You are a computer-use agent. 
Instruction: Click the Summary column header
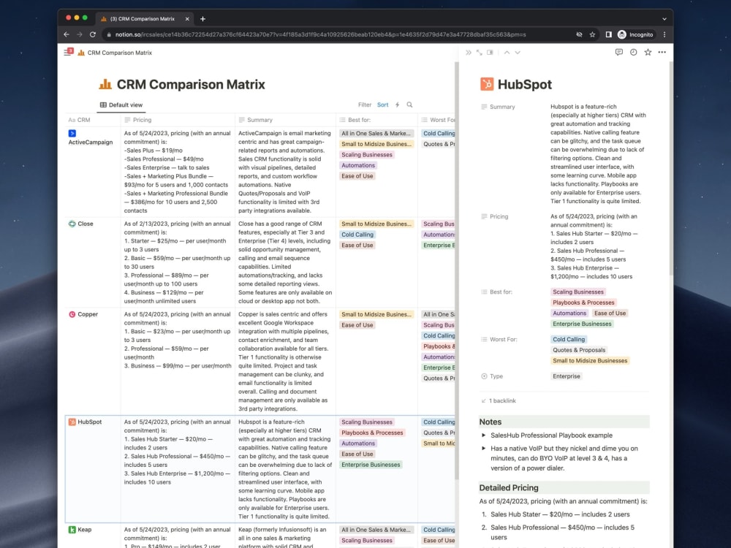(x=285, y=120)
